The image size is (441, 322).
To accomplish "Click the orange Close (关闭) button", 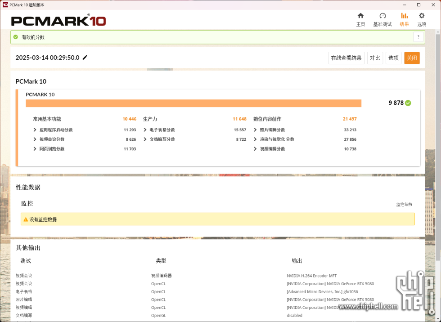I will pyautogui.click(x=412, y=58).
